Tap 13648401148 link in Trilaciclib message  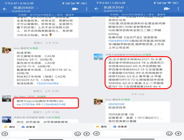tap(55, 104)
